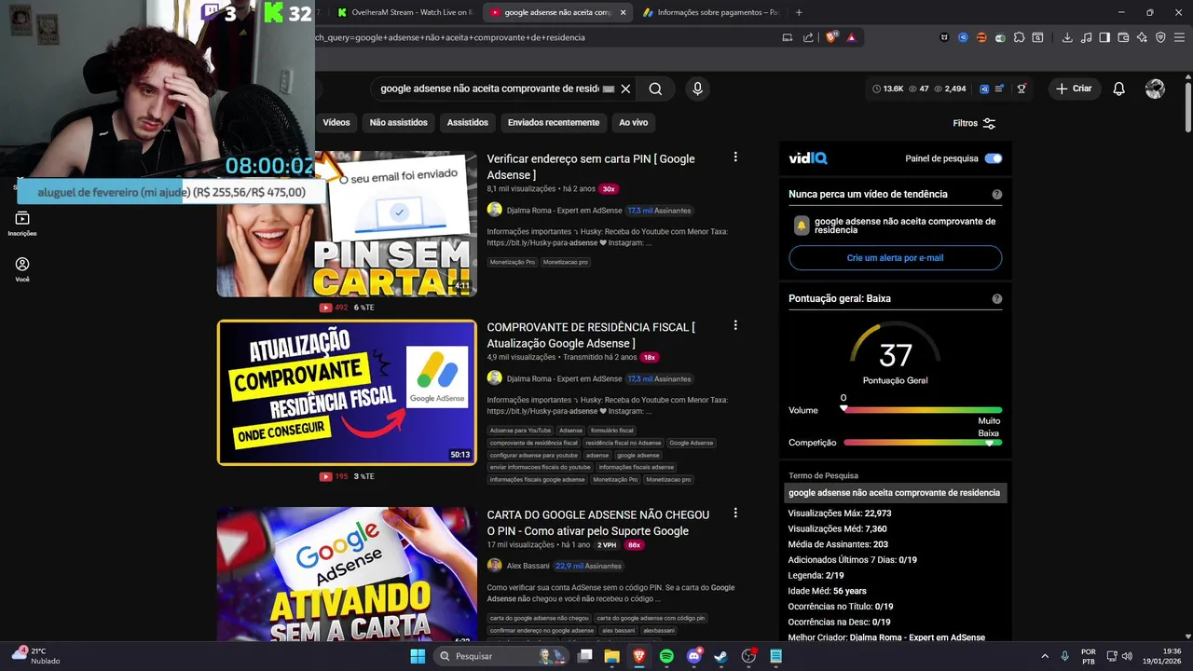The image size is (1193, 671).
Task: Open YouTube sidebar Você icon
Action: pyautogui.click(x=22, y=269)
